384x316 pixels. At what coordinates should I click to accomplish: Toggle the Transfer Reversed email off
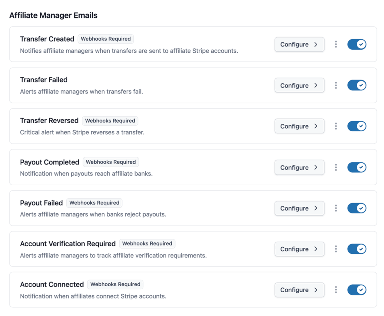coord(357,126)
